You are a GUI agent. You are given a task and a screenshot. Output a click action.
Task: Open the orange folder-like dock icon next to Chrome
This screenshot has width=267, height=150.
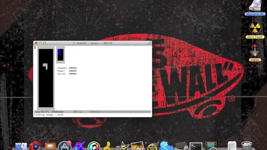[x=50, y=146]
